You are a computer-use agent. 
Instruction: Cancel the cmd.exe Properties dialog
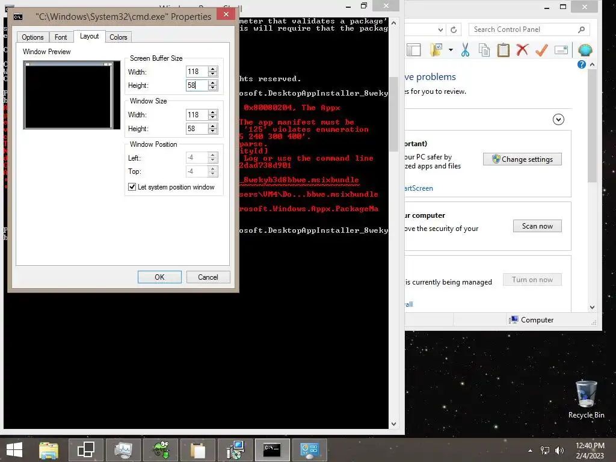coord(208,277)
